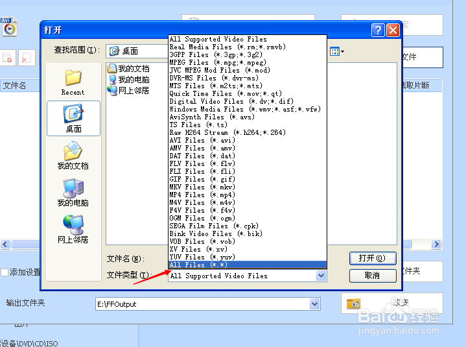Click the remove file toolbar icon

[7, 57]
